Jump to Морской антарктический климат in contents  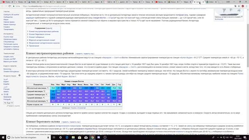[x=42, y=40]
